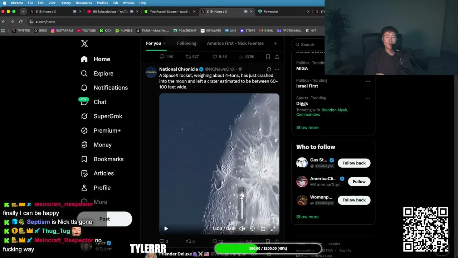Open Profile in the X sidebar
Image resolution: width=458 pixels, height=258 pixels.
coord(96,188)
